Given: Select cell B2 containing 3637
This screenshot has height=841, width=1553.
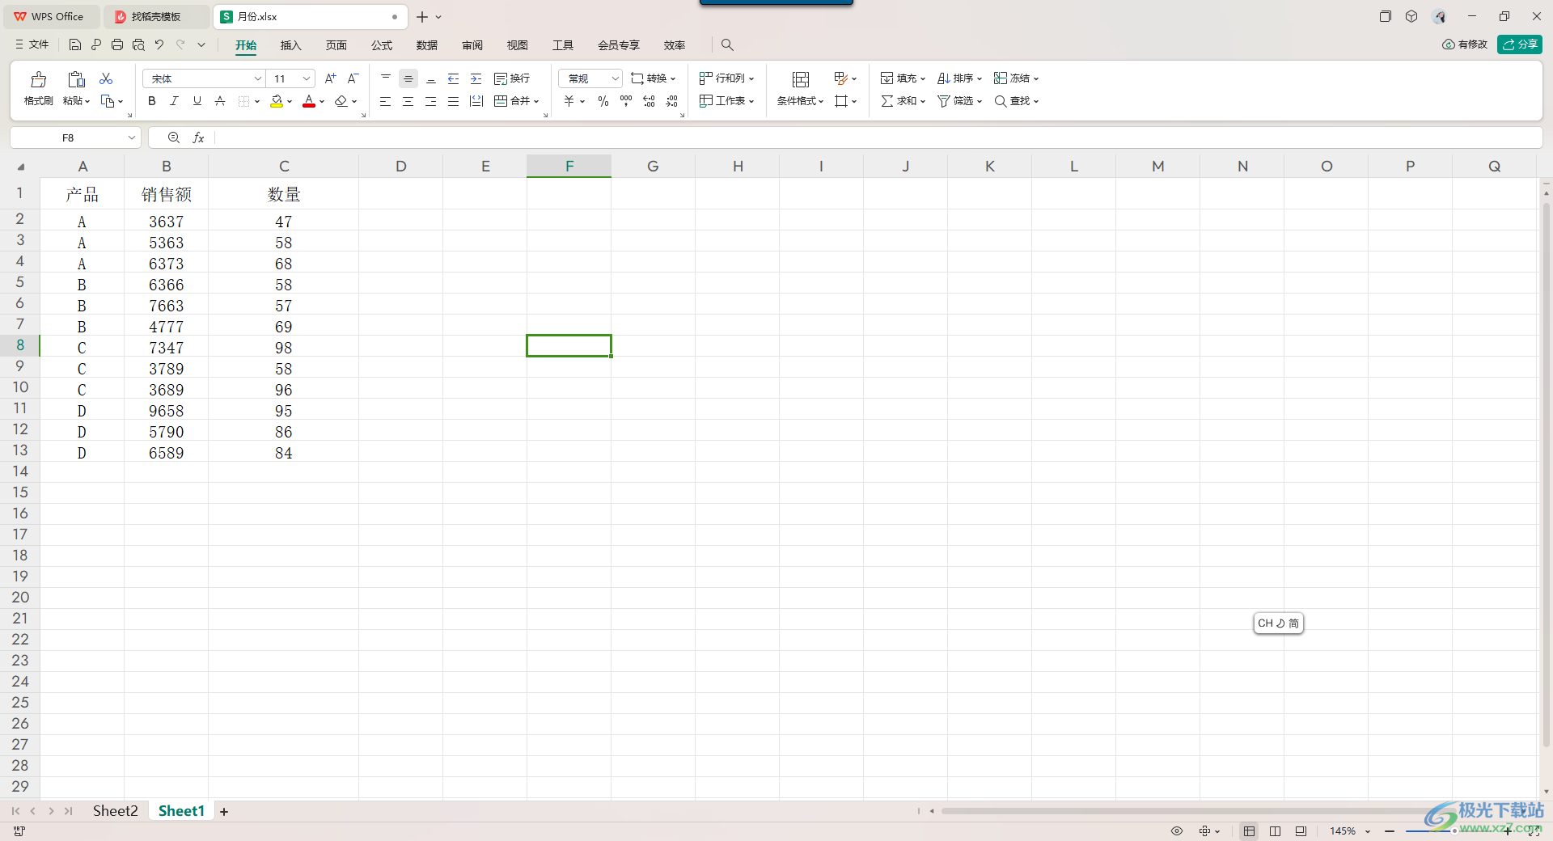Looking at the screenshot, I should (x=167, y=221).
